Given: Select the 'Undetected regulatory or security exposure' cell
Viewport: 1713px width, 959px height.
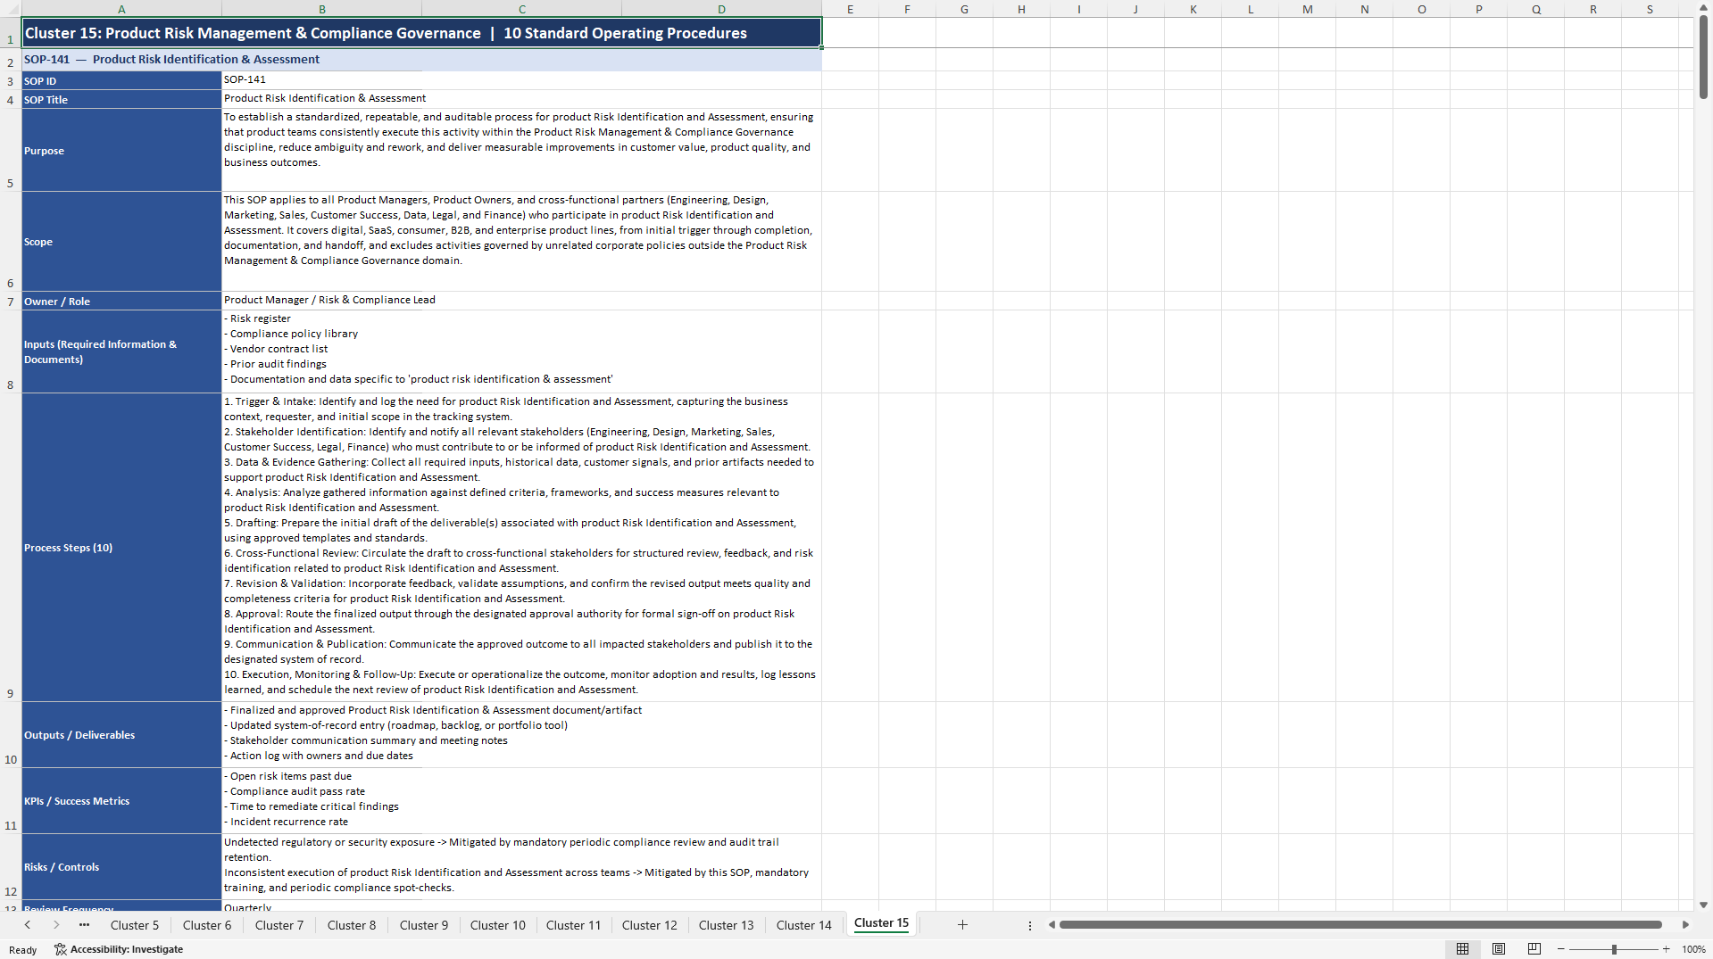Looking at the screenshot, I should [521, 867].
